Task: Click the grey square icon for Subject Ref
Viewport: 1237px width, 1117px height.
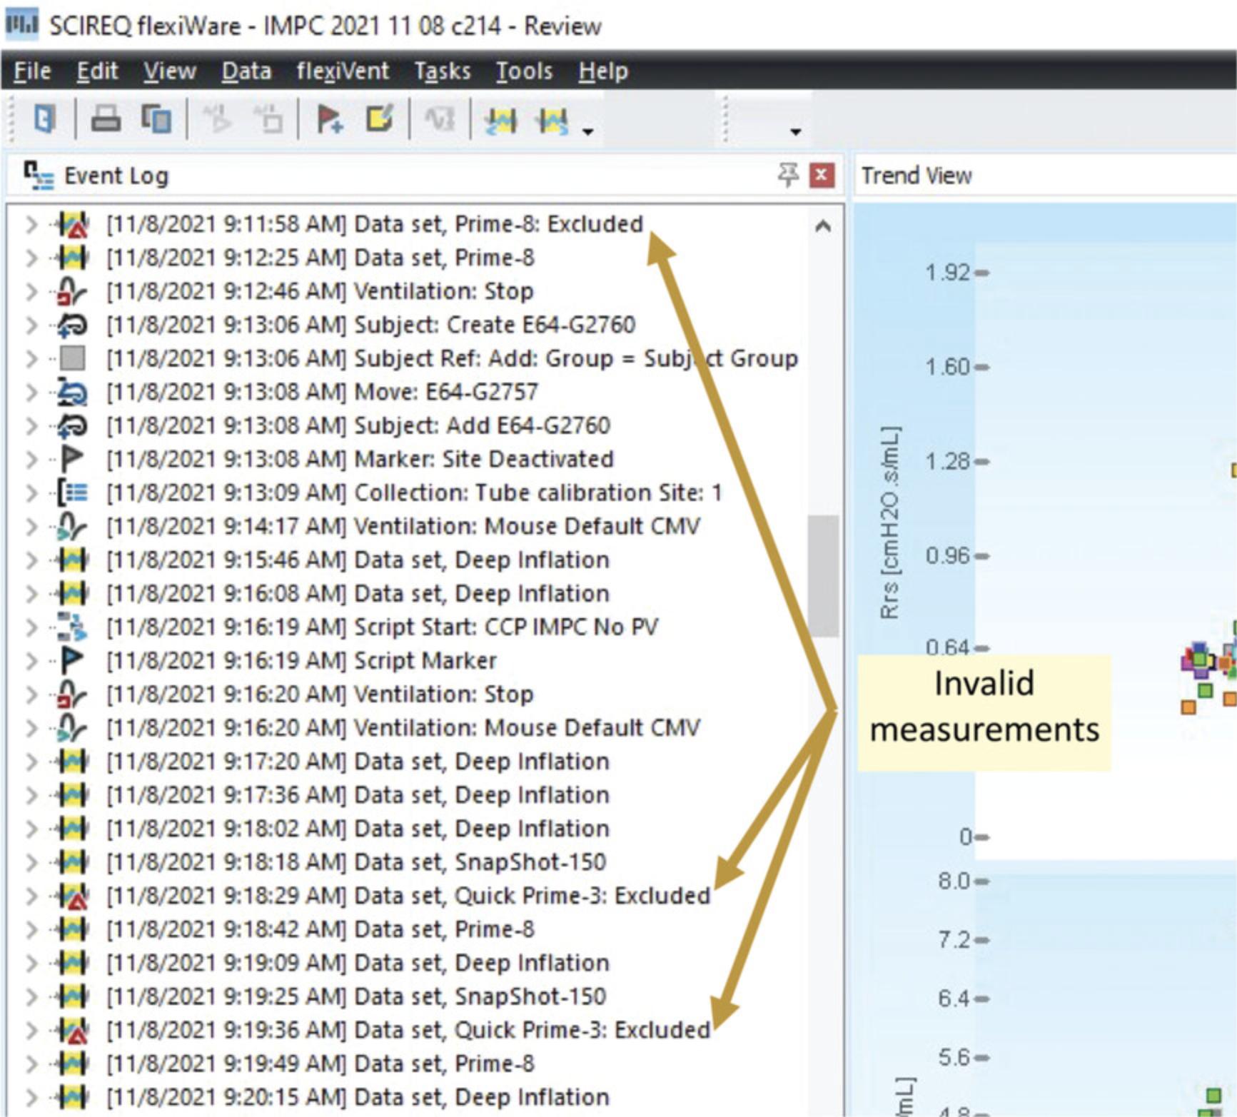Action: click(73, 358)
